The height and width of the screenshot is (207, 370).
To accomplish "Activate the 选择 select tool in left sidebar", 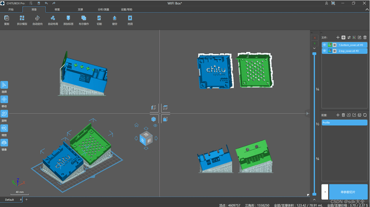I will coord(4,85).
